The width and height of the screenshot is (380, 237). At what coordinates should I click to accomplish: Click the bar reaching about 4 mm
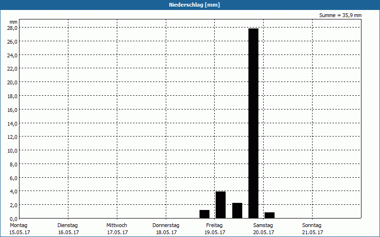pos(220,205)
